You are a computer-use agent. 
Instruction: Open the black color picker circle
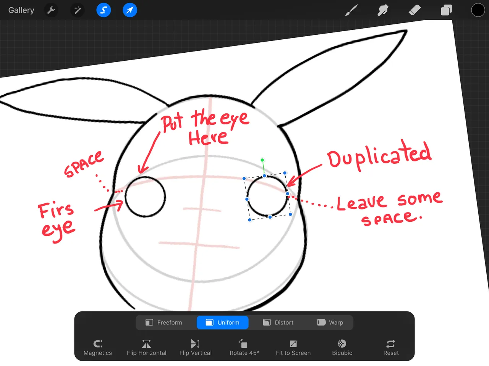[478, 10]
